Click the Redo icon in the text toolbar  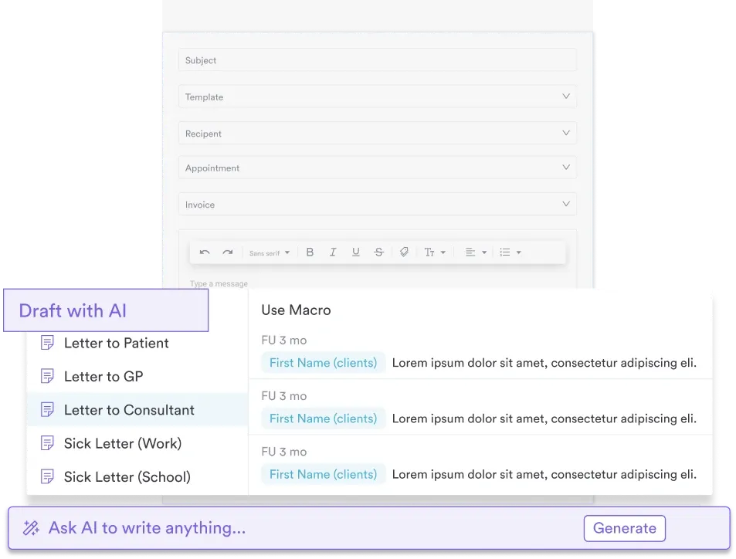click(x=228, y=252)
